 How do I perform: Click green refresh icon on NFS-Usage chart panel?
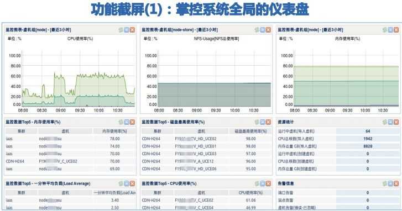(x=257, y=30)
